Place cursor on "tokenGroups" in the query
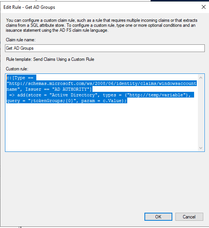Screen dimensions: 209x228 pyautogui.click(x=47, y=101)
